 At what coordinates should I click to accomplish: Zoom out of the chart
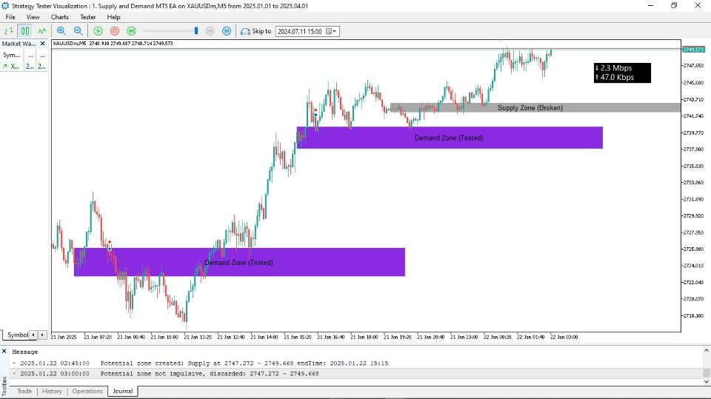pos(78,31)
